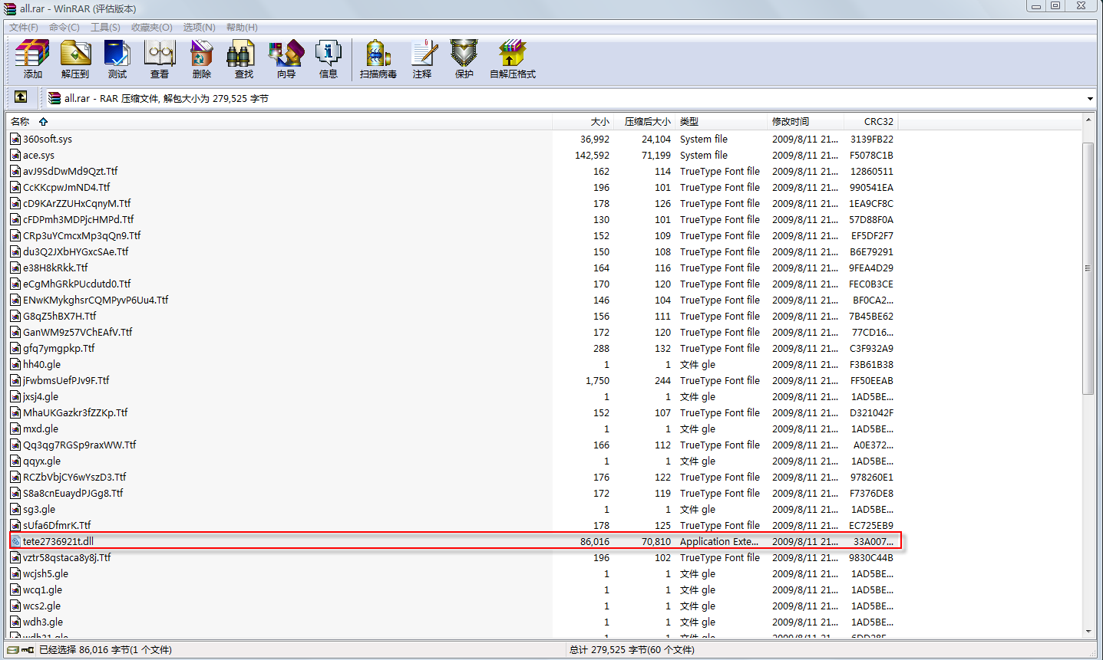The image size is (1103, 660).
Task: Sort by 大小 column header
Action: pyautogui.click(x=583, y=121)
